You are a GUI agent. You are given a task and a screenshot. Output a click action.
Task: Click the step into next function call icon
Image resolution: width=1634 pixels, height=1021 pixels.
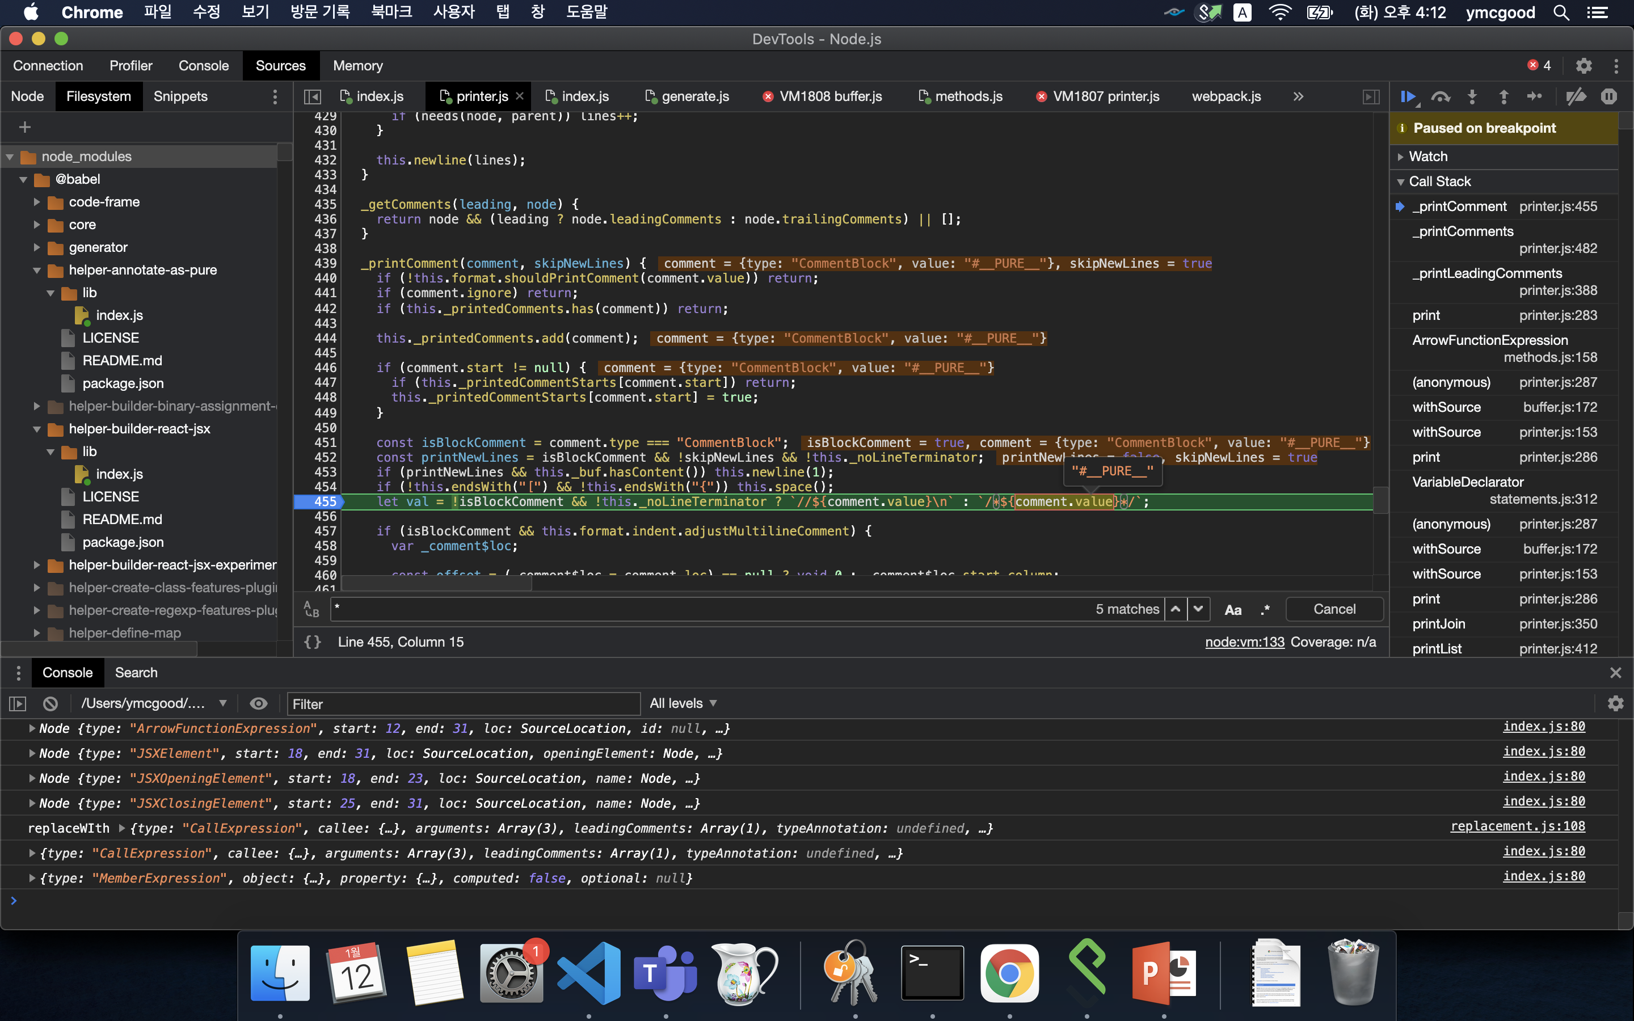coord(1474,96)
